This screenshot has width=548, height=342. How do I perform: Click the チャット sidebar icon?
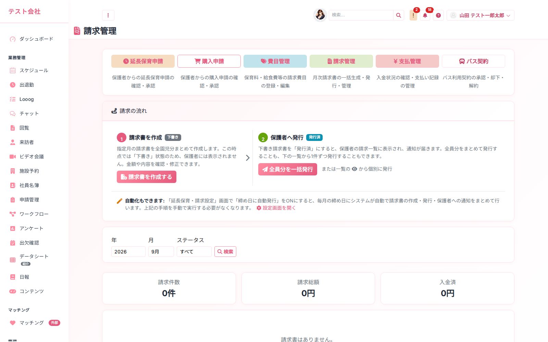13,114
